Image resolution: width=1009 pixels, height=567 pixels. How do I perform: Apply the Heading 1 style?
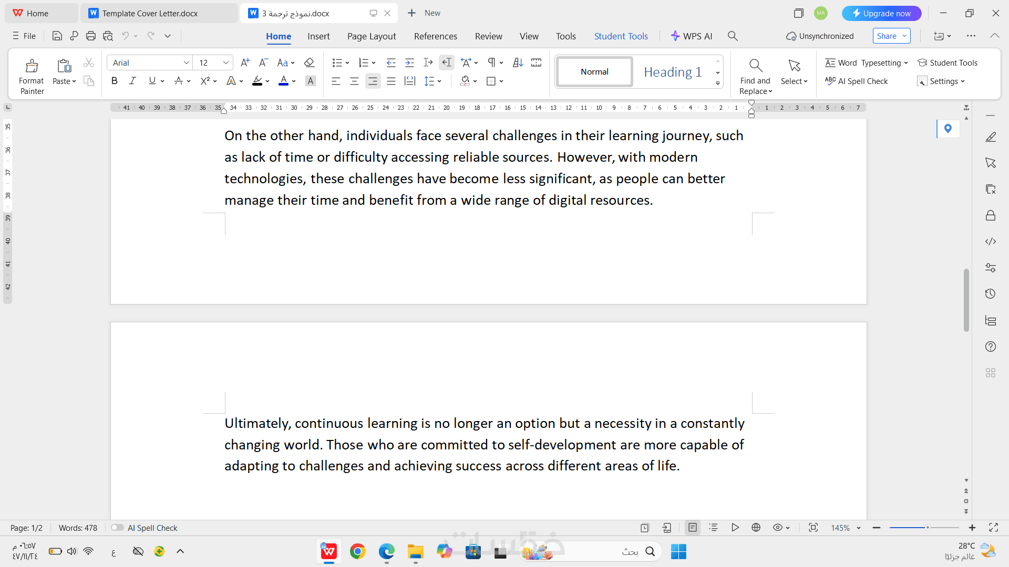point(673,71)
